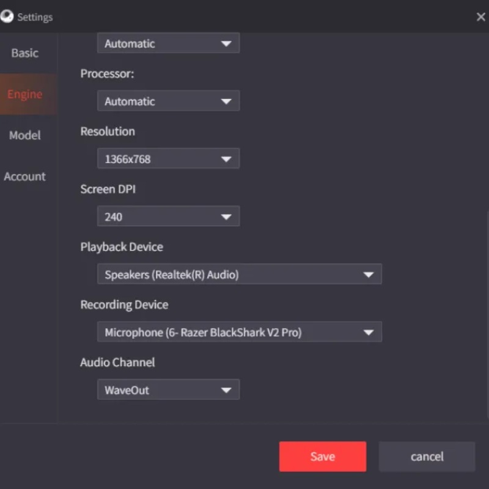The image size is (489, 489).
Task: Click the arrow on the Microphone BlackShark dropdown
Action: click(369, 332)
